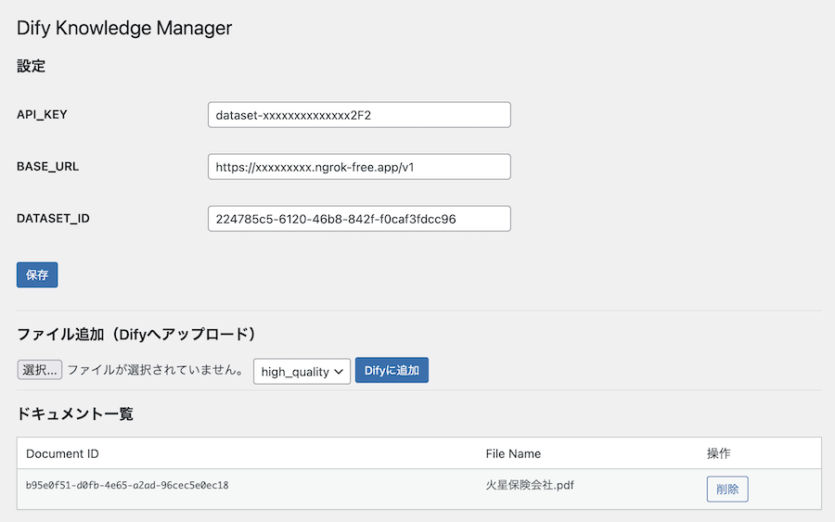835x522 pixels.
Task: Upload file using Difyに追加 button
Action: coord(392,370)
